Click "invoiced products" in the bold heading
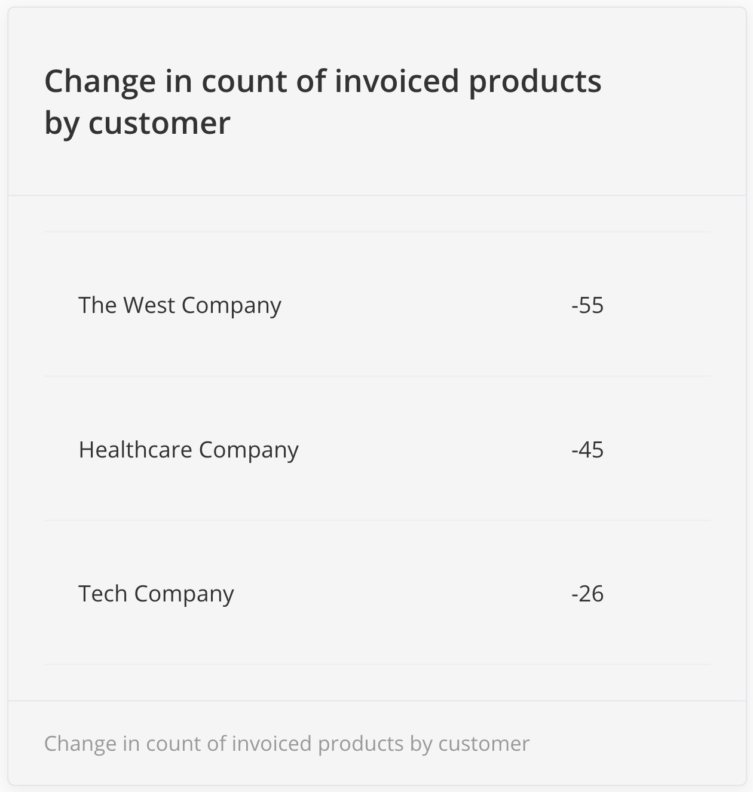The height and width of the screenshot is (792, 753). coord(467,81)
